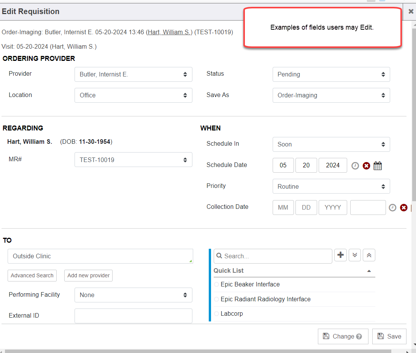Image resolution: width=416 pixels, height=353 pixels.
Task: Click the Save button
Action: 389,336
